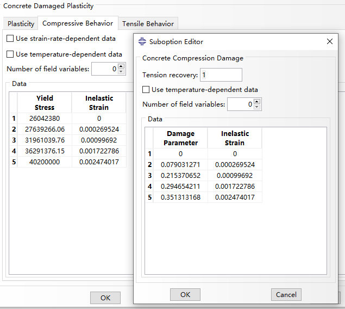Click the Damage Parameter column header
This screenshot has height=309, width=345.
pos(180,138)
